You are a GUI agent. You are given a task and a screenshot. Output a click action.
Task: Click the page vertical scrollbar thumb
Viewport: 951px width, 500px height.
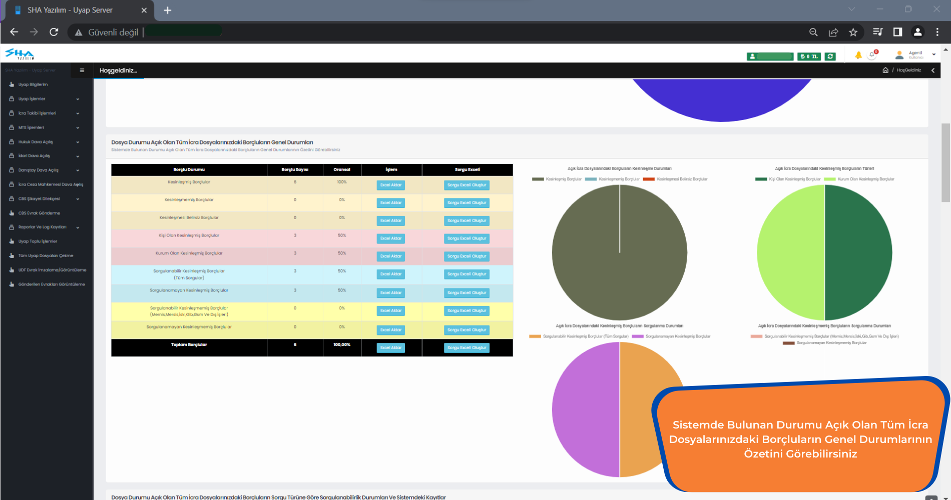(945, 162)
